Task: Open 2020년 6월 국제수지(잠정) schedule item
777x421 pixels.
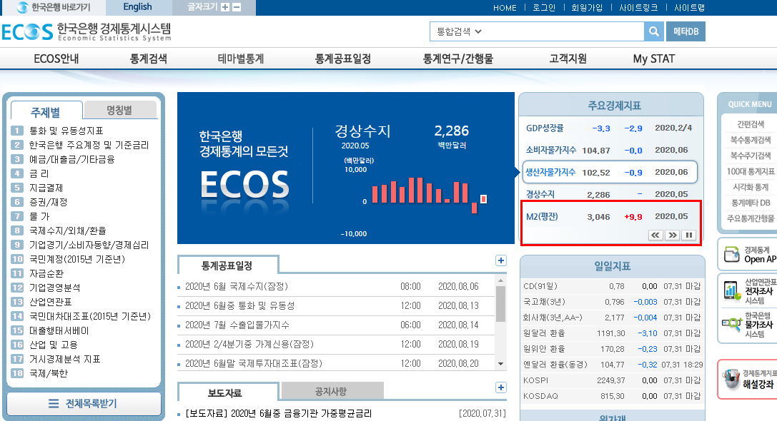Action: [237, 286]
